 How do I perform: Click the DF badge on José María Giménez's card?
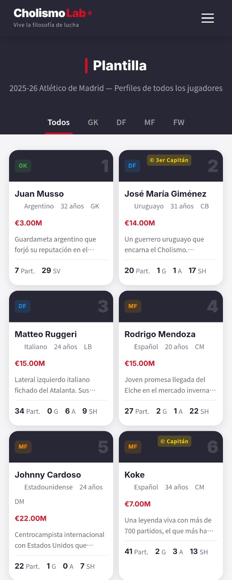[x=132, y=165]
